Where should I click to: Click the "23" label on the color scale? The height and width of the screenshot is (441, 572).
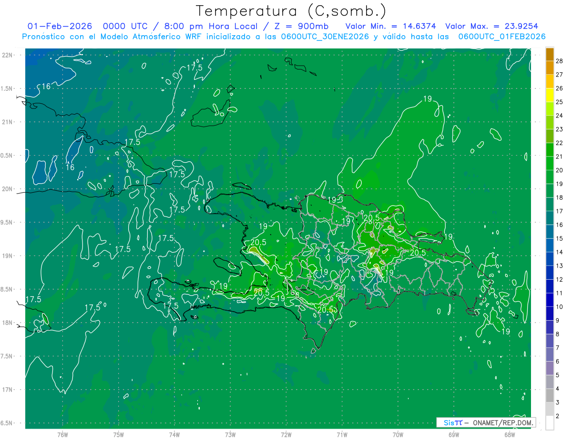coord(560,129)
